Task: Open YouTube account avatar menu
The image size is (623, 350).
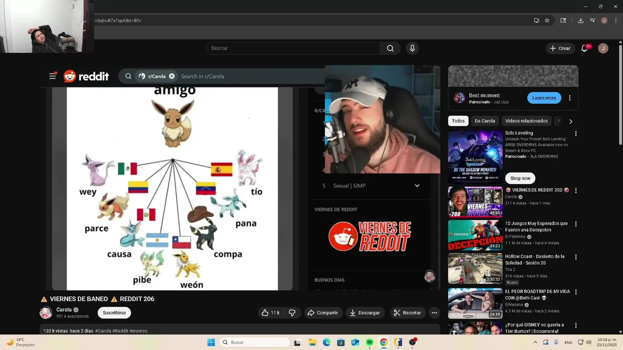Action: coord(603,48)
